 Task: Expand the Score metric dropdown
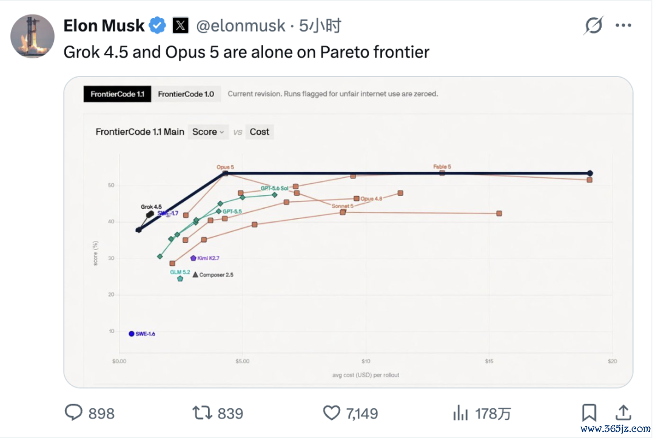208,132
